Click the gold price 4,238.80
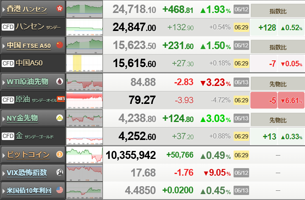Screen dimensions: 305x200 137,118
